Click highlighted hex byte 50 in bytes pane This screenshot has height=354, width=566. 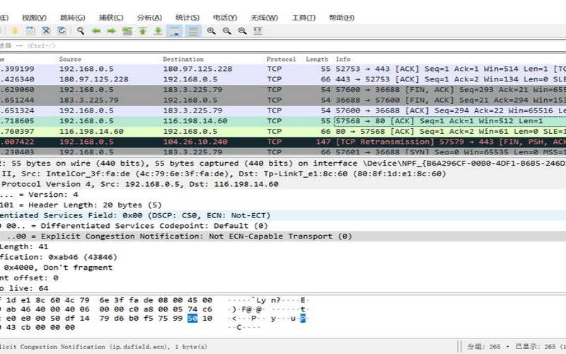coord(192,318)
